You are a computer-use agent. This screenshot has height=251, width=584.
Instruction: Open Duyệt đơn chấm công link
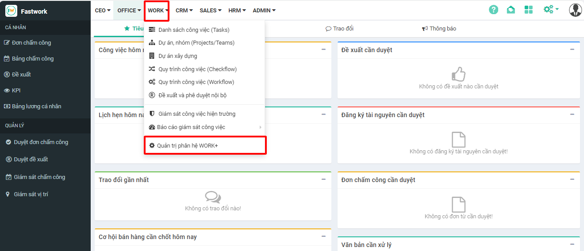pos(41,142)
